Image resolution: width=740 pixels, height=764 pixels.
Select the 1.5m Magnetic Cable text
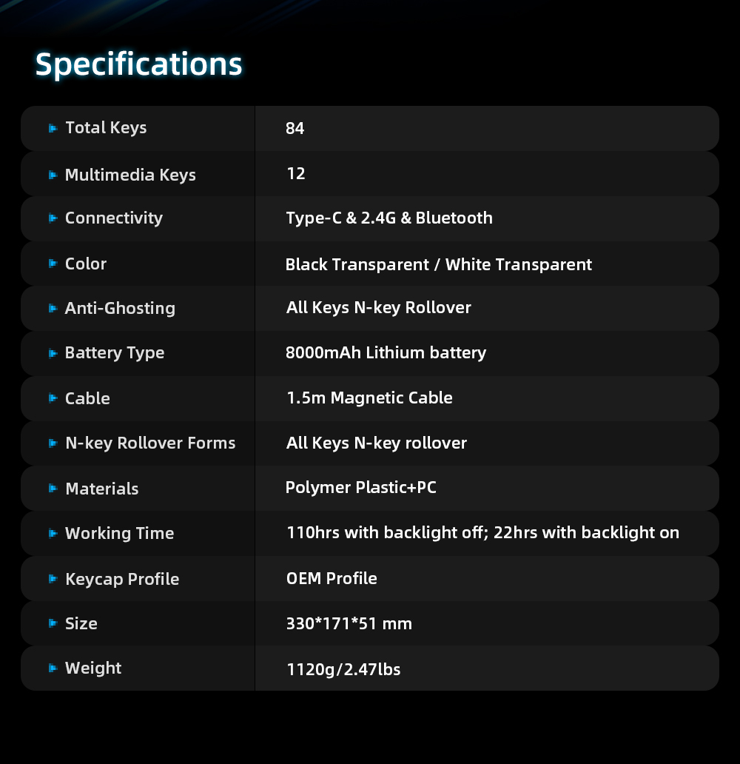369,398
